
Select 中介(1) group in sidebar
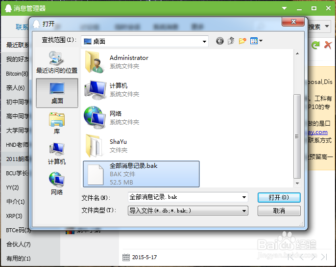coord(16,202)
